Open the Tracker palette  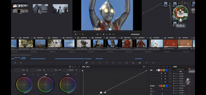120,63
